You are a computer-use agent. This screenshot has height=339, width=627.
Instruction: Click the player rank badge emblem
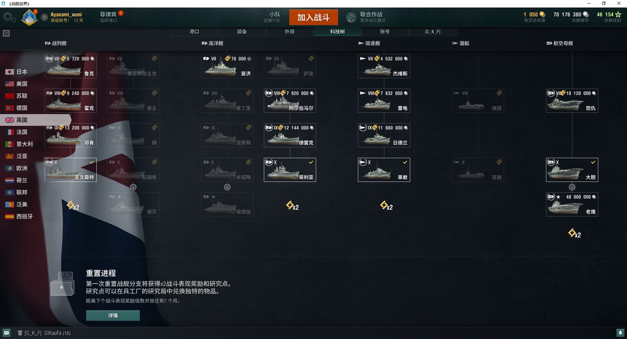29,17
